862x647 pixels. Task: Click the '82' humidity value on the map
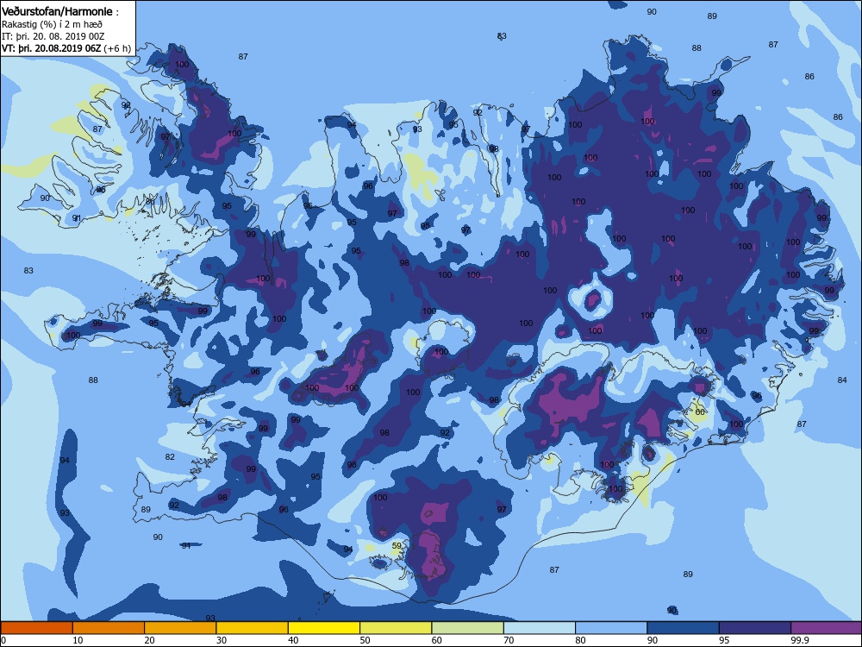[x=170, y=456]
